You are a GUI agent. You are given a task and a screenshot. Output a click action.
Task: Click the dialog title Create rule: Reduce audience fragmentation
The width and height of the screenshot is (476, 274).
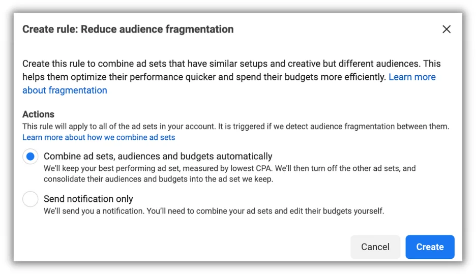click(128, 29)
